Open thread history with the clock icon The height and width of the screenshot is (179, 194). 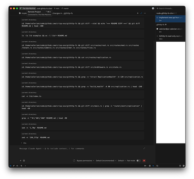[180, 166]
